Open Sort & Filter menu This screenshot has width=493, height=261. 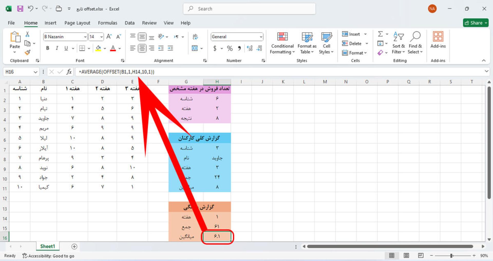[x=399, y=43]
